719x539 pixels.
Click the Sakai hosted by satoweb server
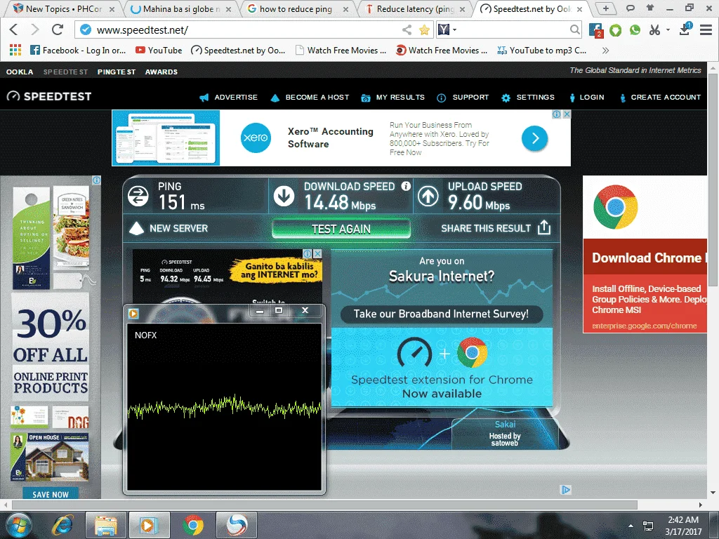(x=505, y=433)
